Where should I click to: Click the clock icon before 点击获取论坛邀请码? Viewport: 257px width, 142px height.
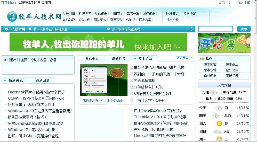point(108,29)
